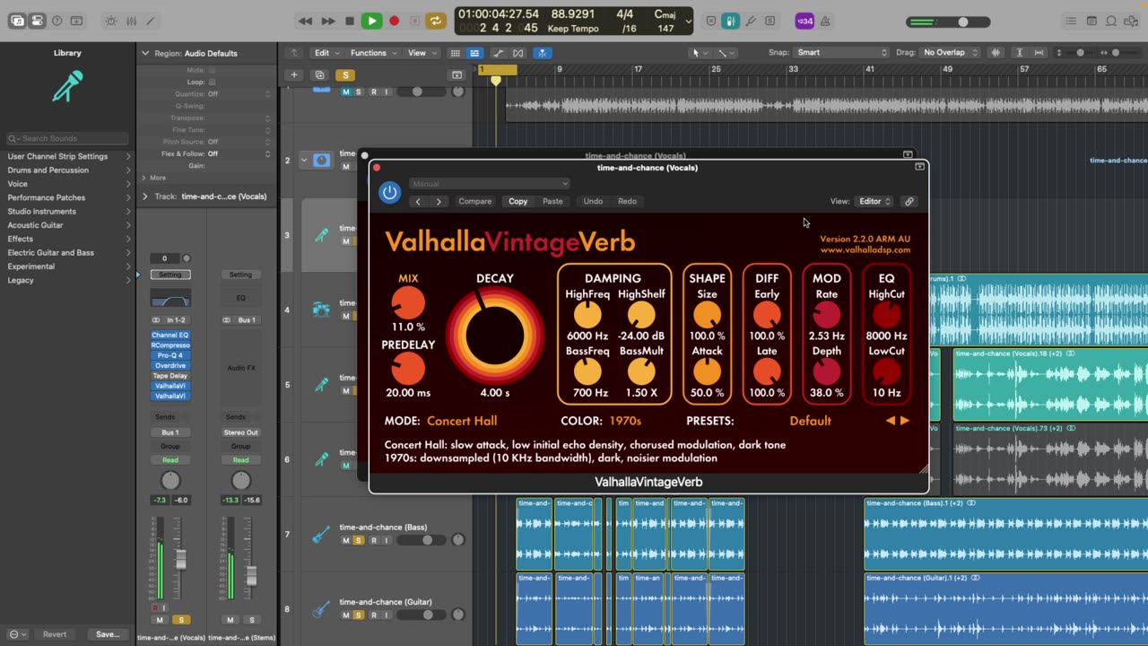Open the Mixer button in toolbar
The image size is (1148, 646).
pyautogui.click(x=131, y=21)
